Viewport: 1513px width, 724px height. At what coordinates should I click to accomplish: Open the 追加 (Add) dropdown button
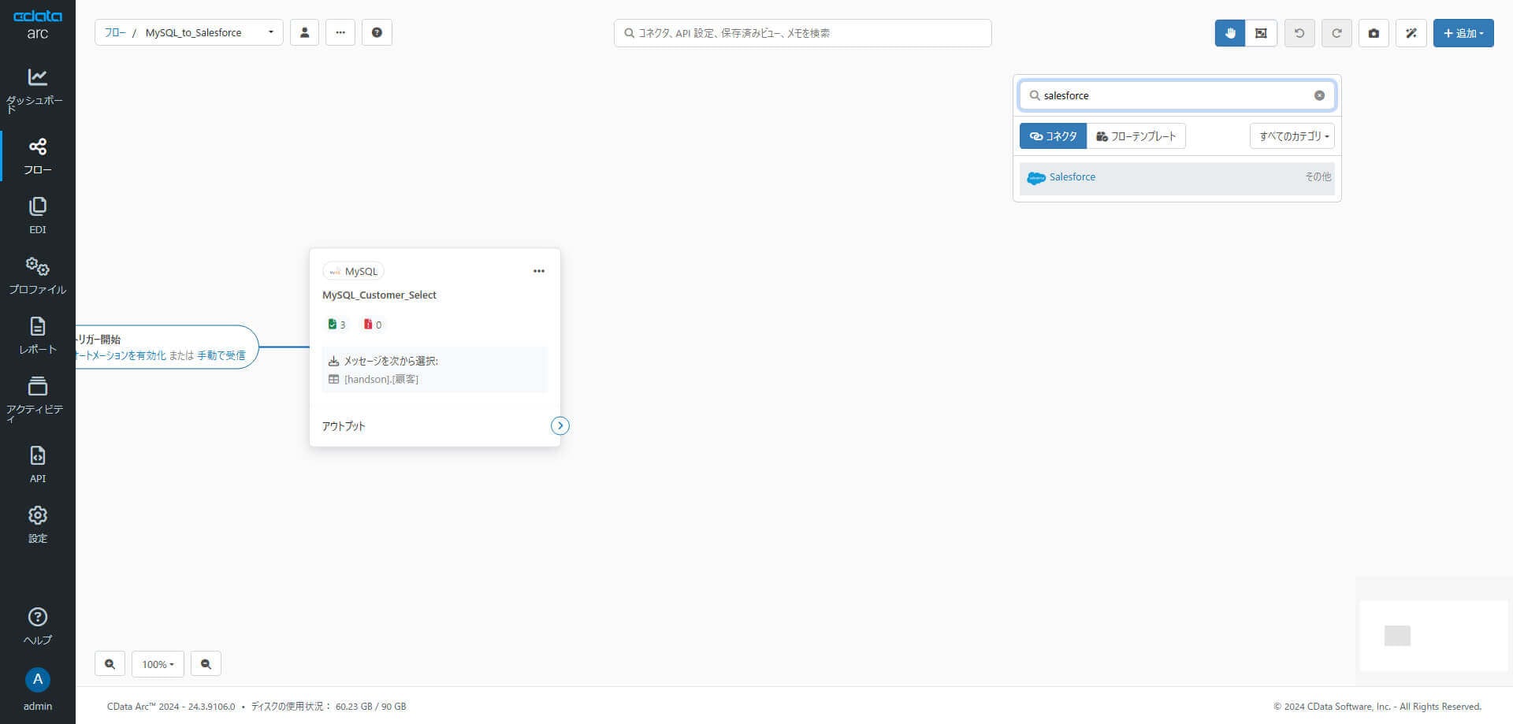(1463, 33)
